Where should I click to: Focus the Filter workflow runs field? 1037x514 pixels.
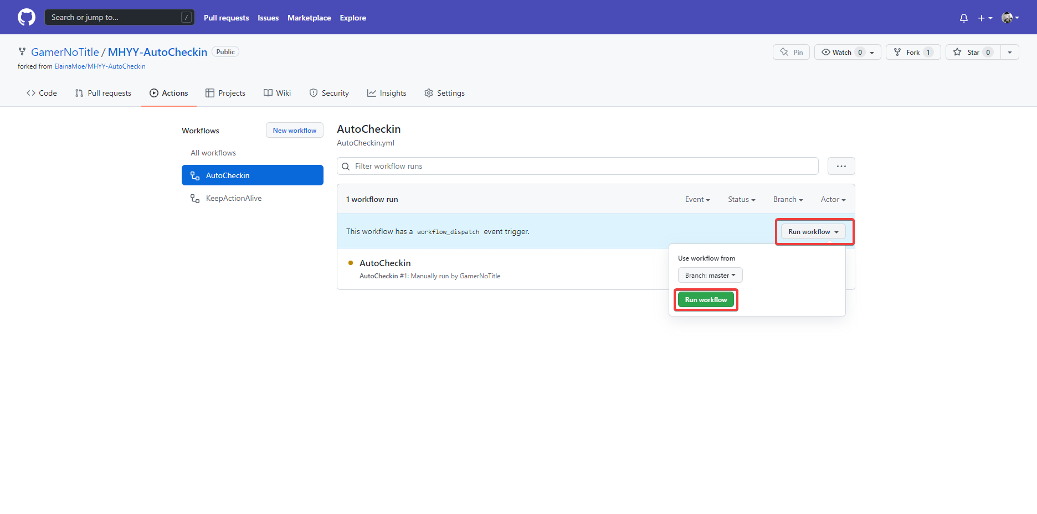pyautogui.click(x=582, y=166)
